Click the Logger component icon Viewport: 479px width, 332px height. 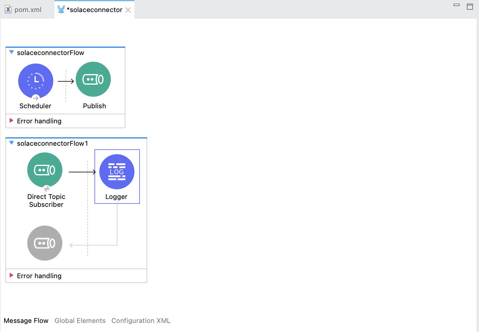(117, 171)
